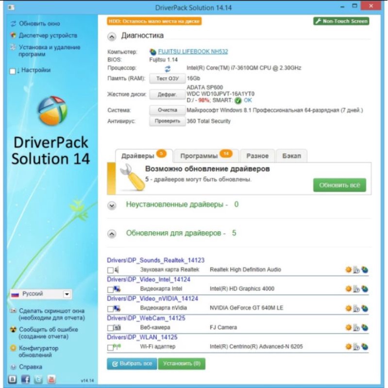Click the Дефраг. button

click(167, 95)
